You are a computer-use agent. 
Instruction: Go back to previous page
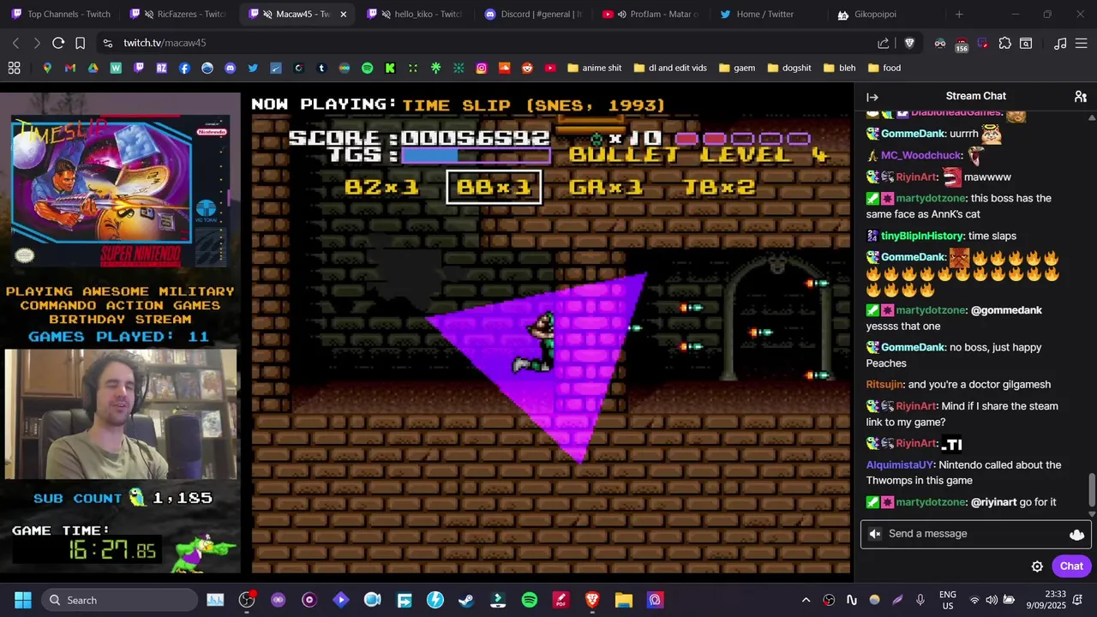point(15,43)
